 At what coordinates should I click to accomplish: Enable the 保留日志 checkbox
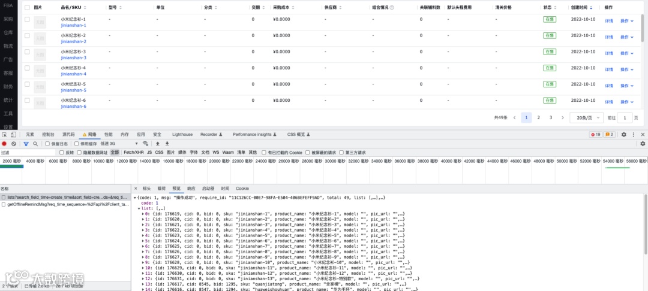(47, 144)
